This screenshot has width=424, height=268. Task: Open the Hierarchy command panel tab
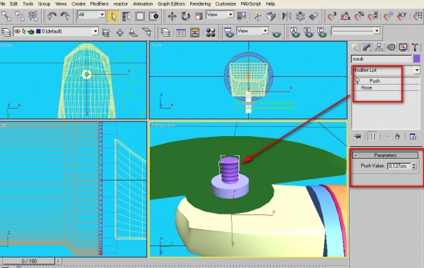coord(379,47)
